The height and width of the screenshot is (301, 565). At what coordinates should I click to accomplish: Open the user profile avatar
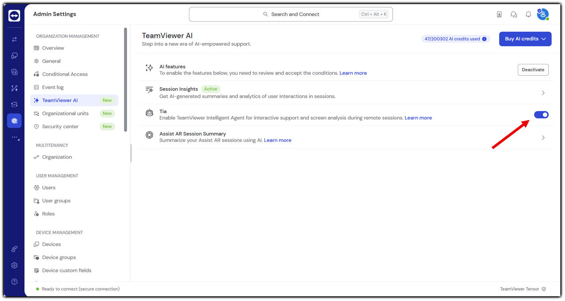click(542, 15)
